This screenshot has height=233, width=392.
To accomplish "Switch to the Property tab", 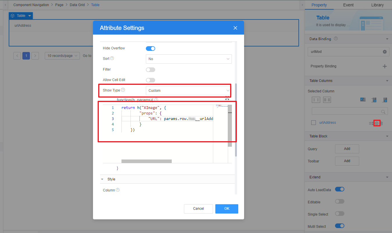I will coord(319,5).
